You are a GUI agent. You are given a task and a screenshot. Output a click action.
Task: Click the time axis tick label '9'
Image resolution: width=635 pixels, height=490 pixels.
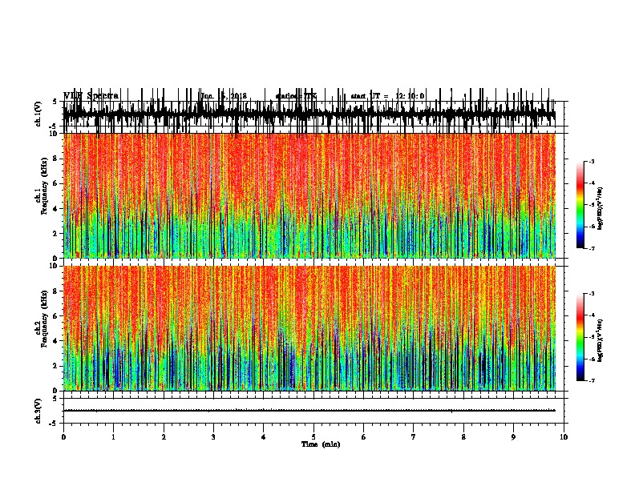click(513, 437)
